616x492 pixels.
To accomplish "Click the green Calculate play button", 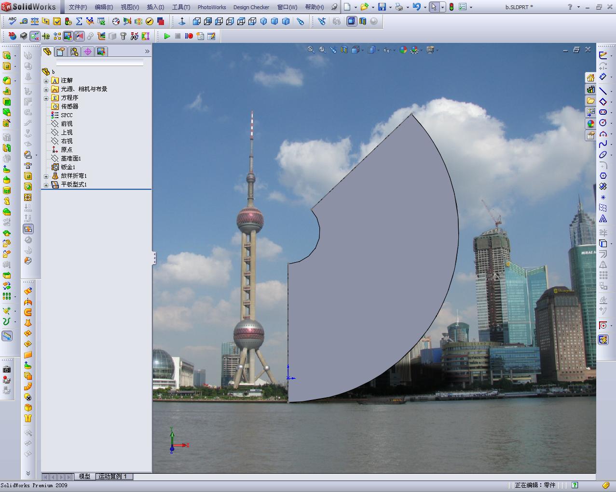I will click(x=167, y=36).
